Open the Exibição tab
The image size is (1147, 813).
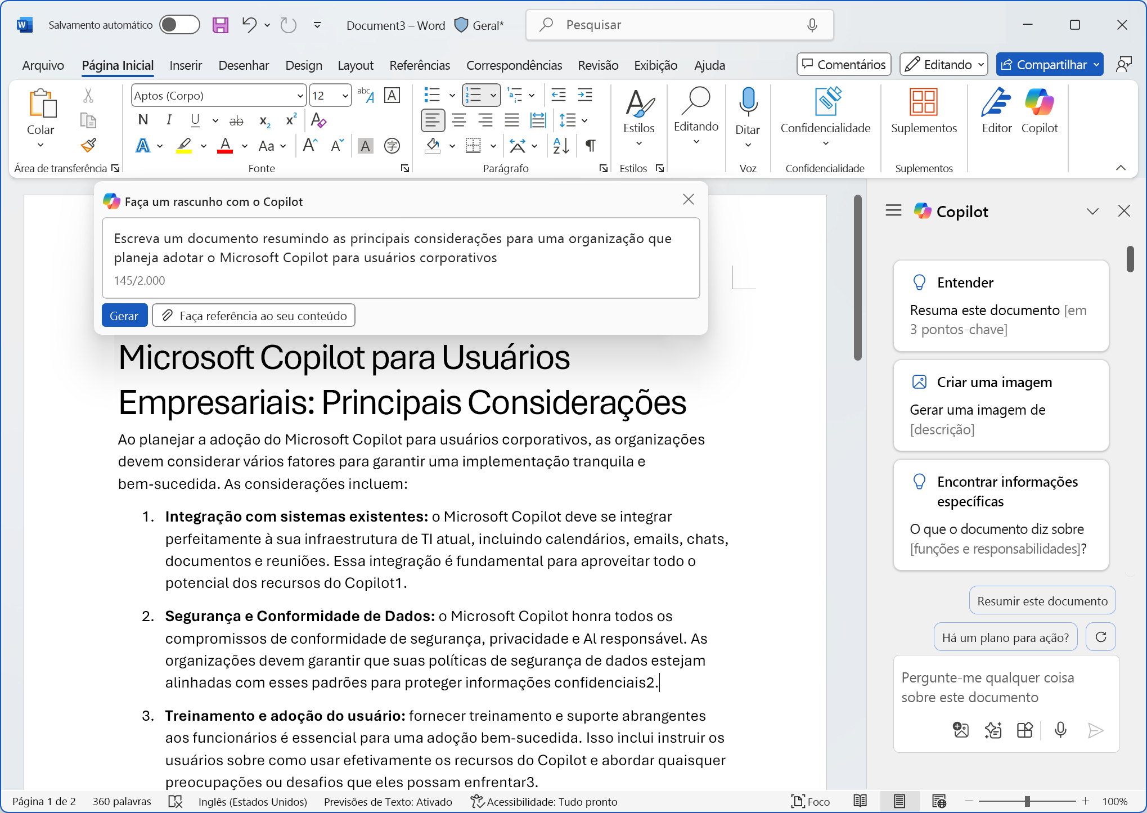(655, 65)
